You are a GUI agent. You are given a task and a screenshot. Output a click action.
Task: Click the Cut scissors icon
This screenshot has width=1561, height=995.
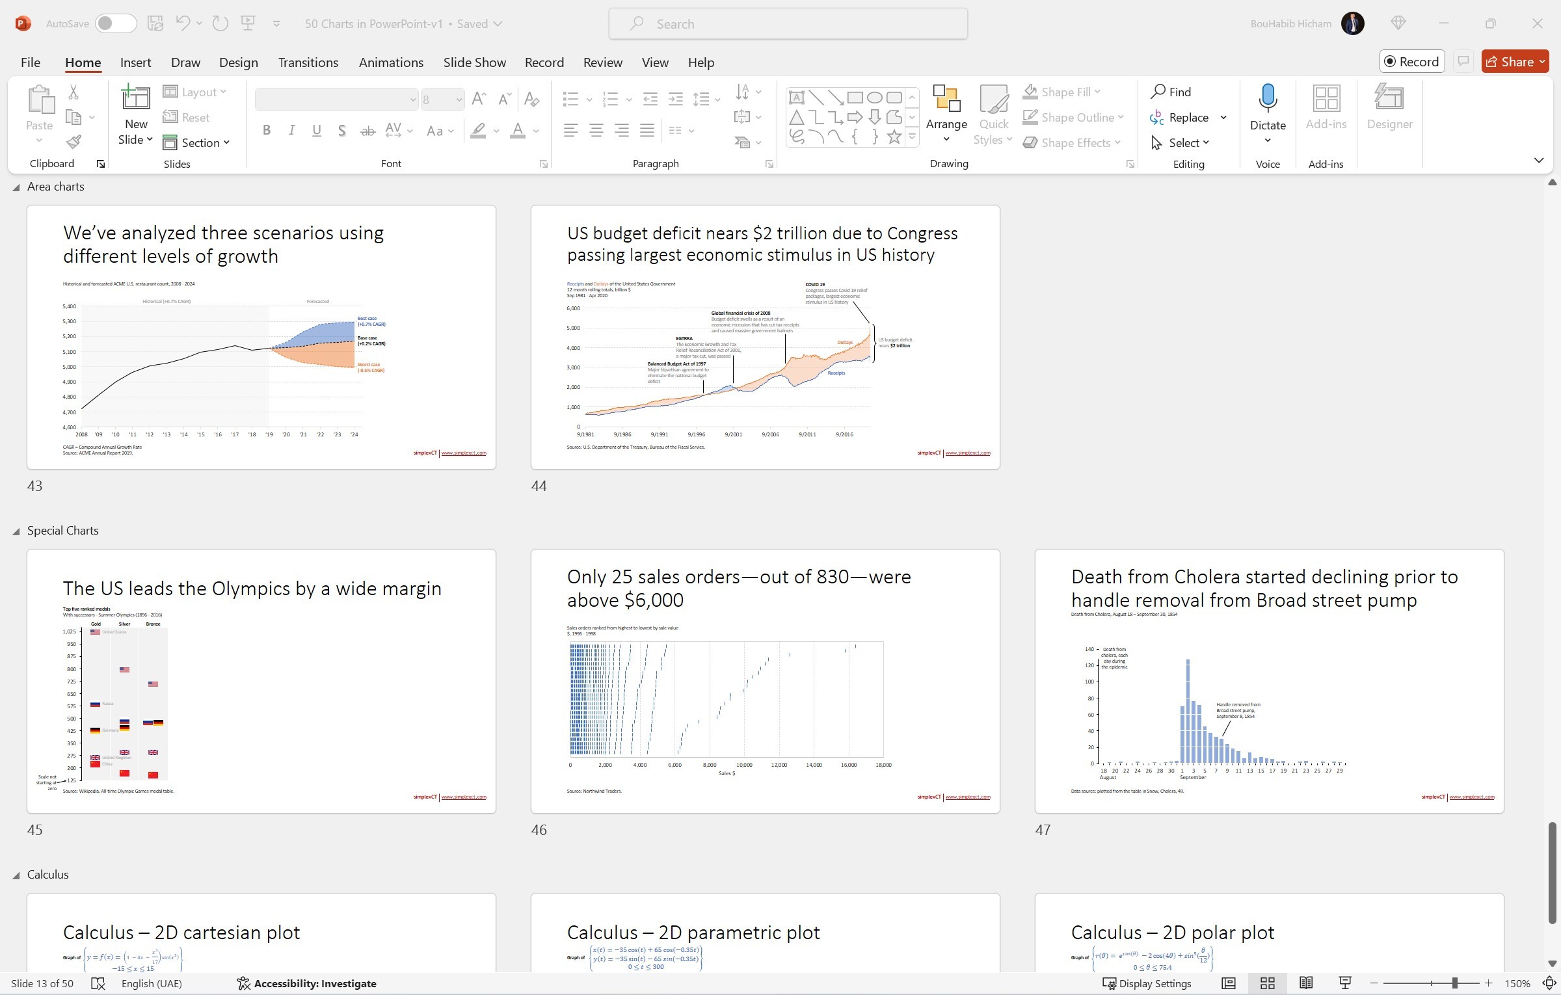click(73, 92)
